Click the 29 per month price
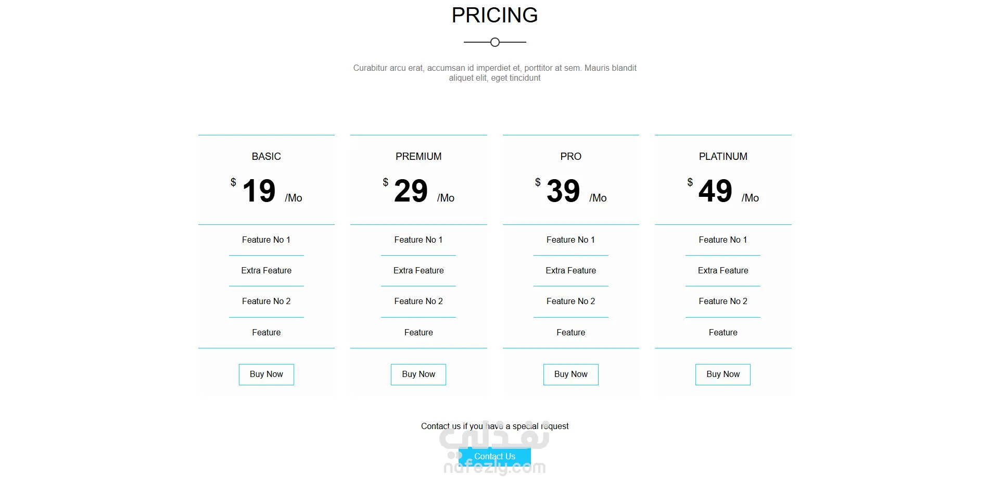 click(411, 191)
